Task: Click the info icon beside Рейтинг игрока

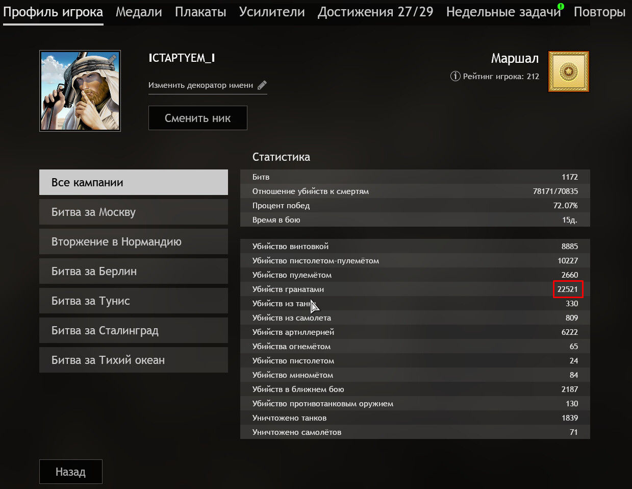Action: [x=455, y=76]
